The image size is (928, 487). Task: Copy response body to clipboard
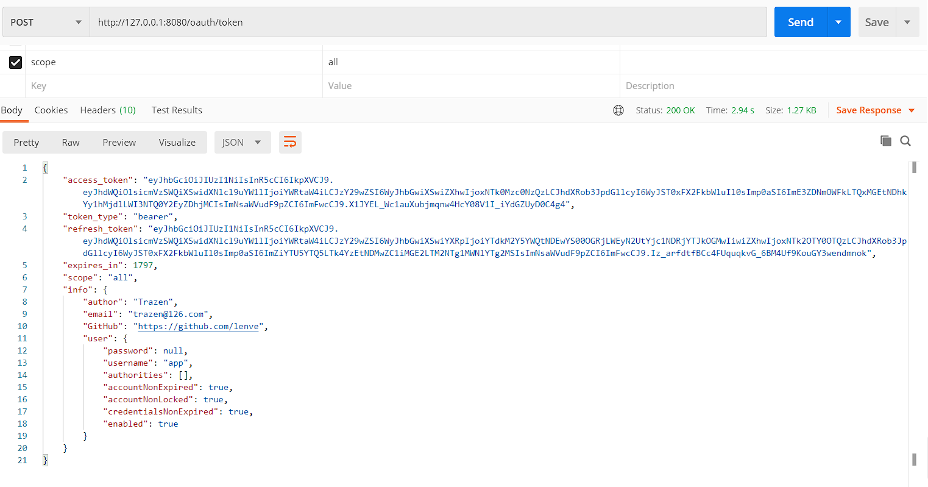point(885,141)
